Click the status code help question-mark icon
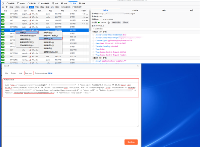The width and height of the screenshot is (200, 147). (x=109, y=22)
